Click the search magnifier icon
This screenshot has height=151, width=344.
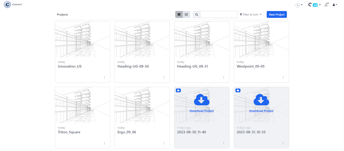[196, 14]
